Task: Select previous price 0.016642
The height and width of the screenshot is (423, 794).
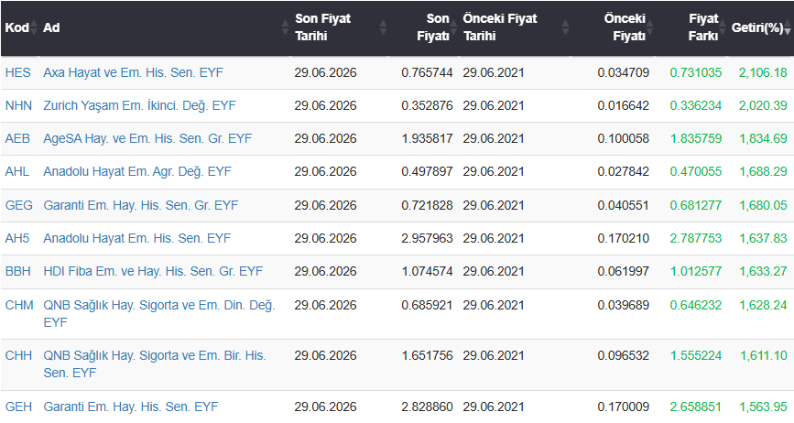Action: click(x=624, y=105)
